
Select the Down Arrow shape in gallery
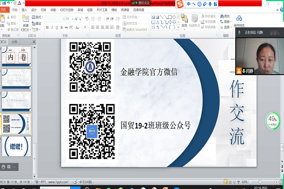point(174,22)
